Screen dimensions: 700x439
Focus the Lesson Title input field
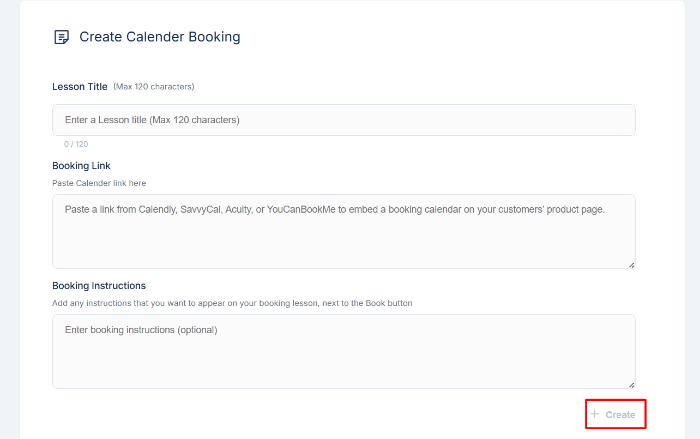click(344, 120)
